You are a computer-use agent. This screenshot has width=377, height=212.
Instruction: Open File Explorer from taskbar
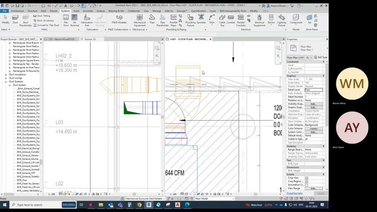point(101,205)
